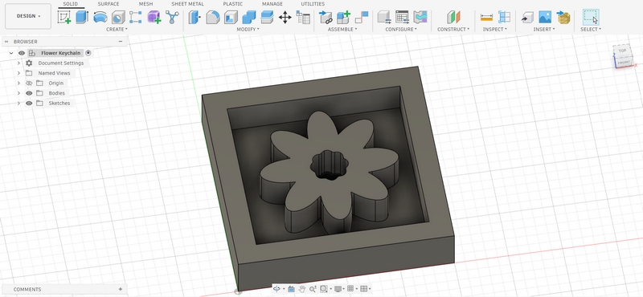
Task: Click the Create Sketch tool icon
Action: click(x=64, y=17)
